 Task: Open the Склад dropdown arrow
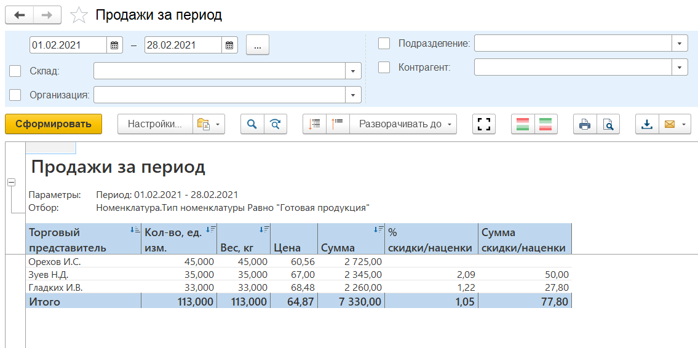[352, 71]
